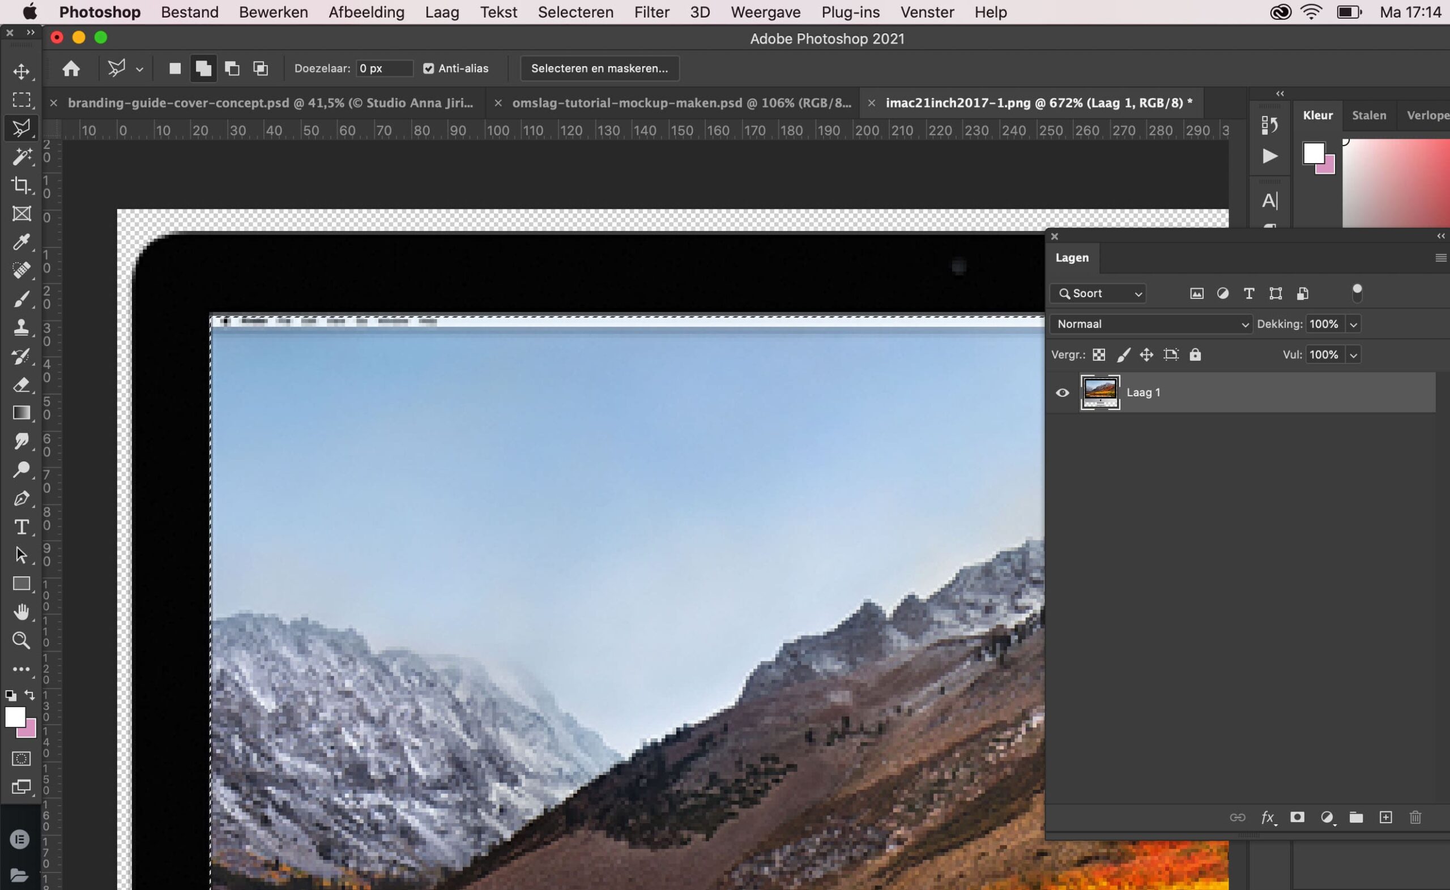This screenshot has height=890, width=1450.
Task: Select the Zoom tool
Action: 22,640
